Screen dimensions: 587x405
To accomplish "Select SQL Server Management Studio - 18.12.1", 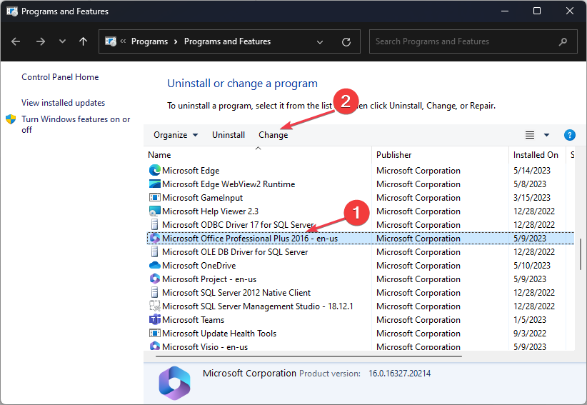I will click(x=258, y=306).
